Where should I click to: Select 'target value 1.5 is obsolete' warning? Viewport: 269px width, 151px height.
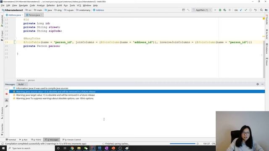(137, 95)
